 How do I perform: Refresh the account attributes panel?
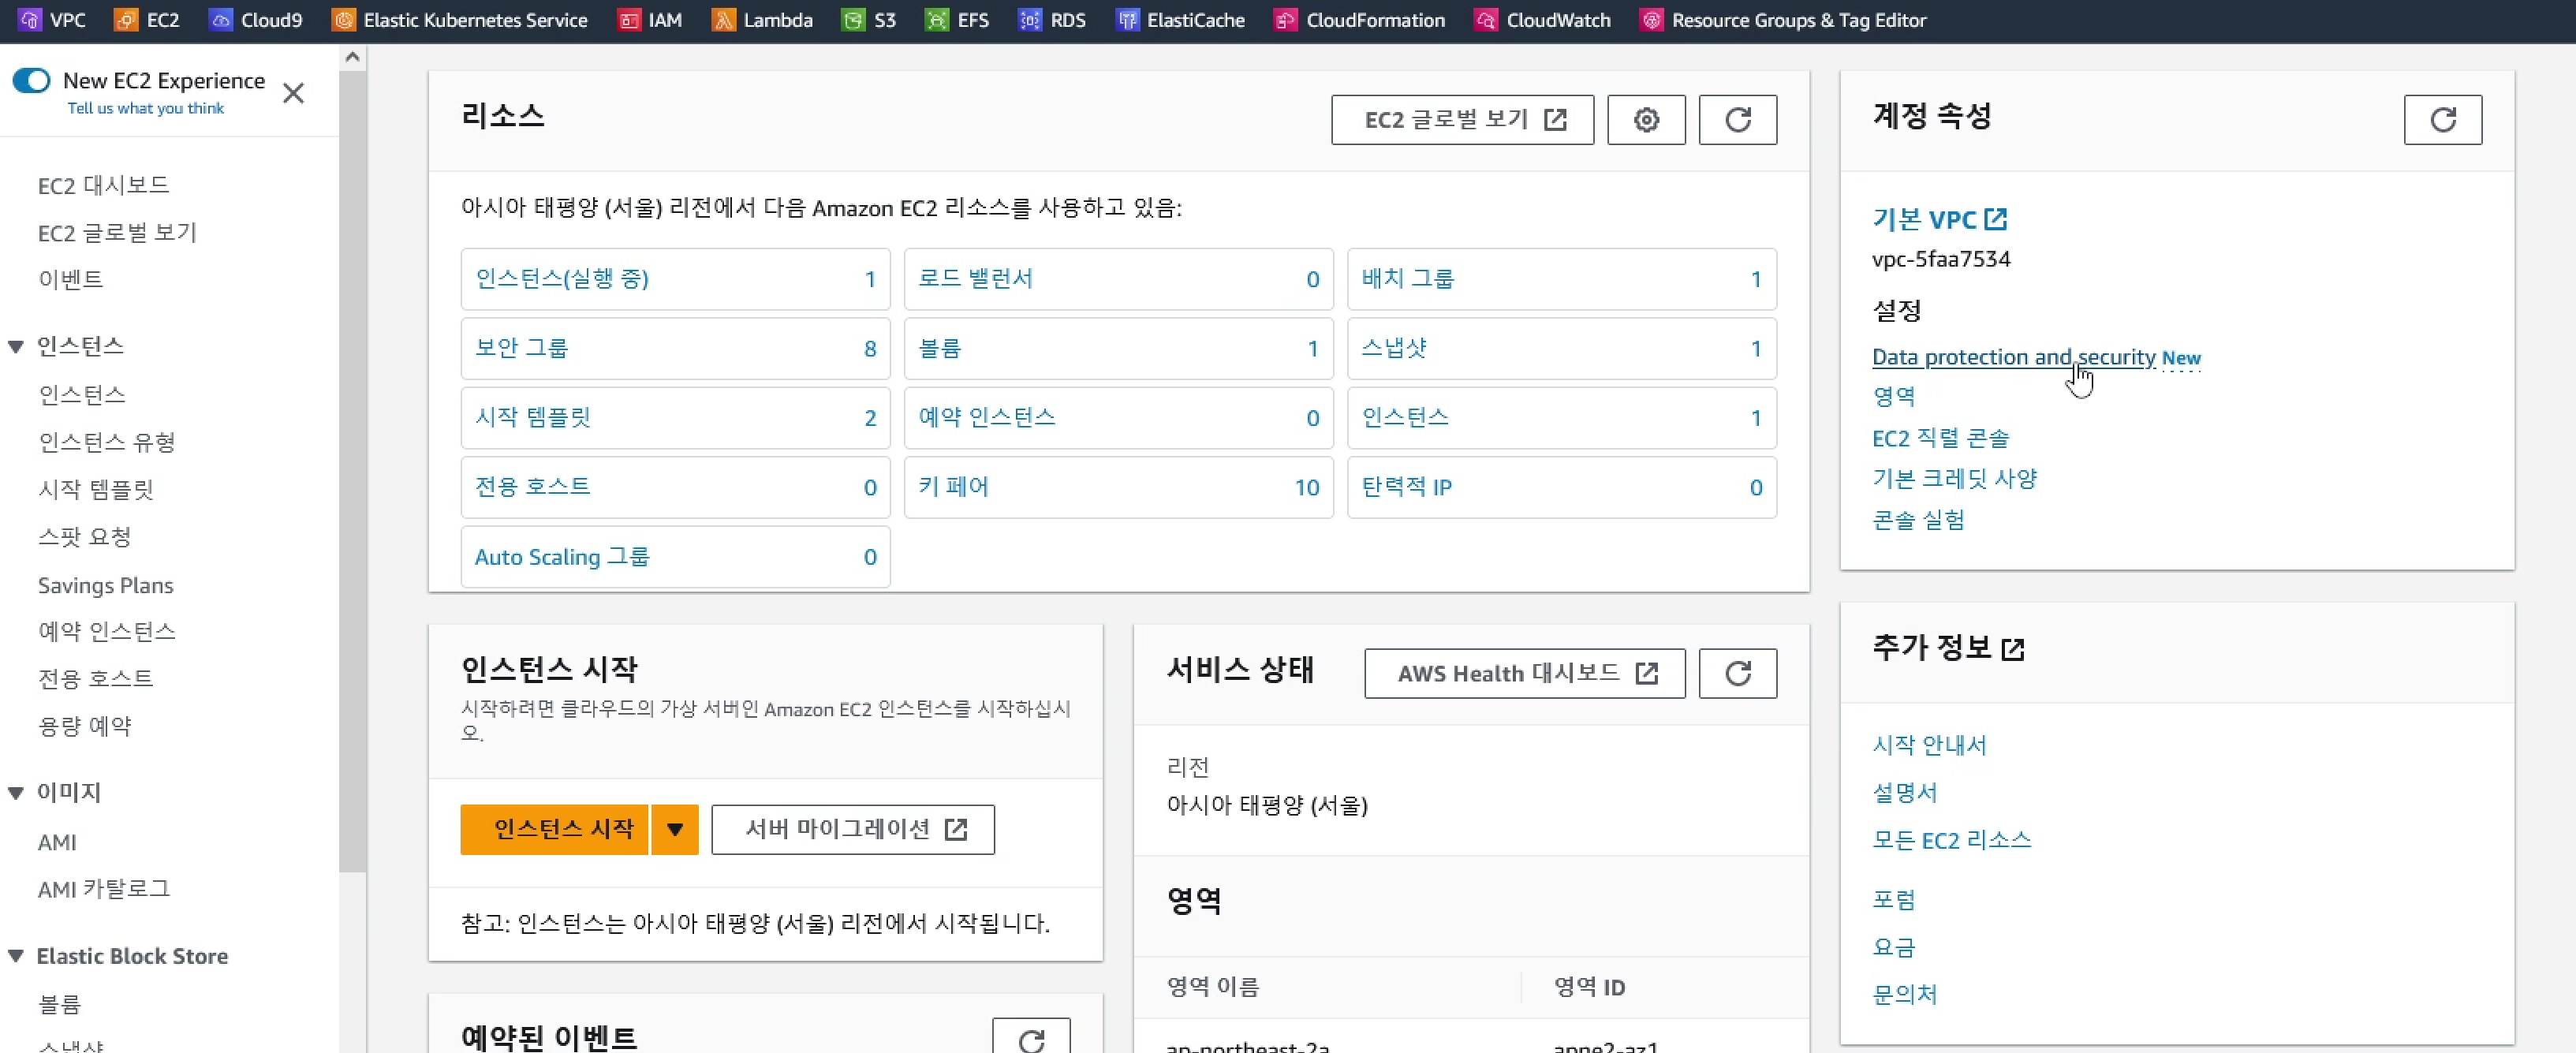tap(2442, 120)
